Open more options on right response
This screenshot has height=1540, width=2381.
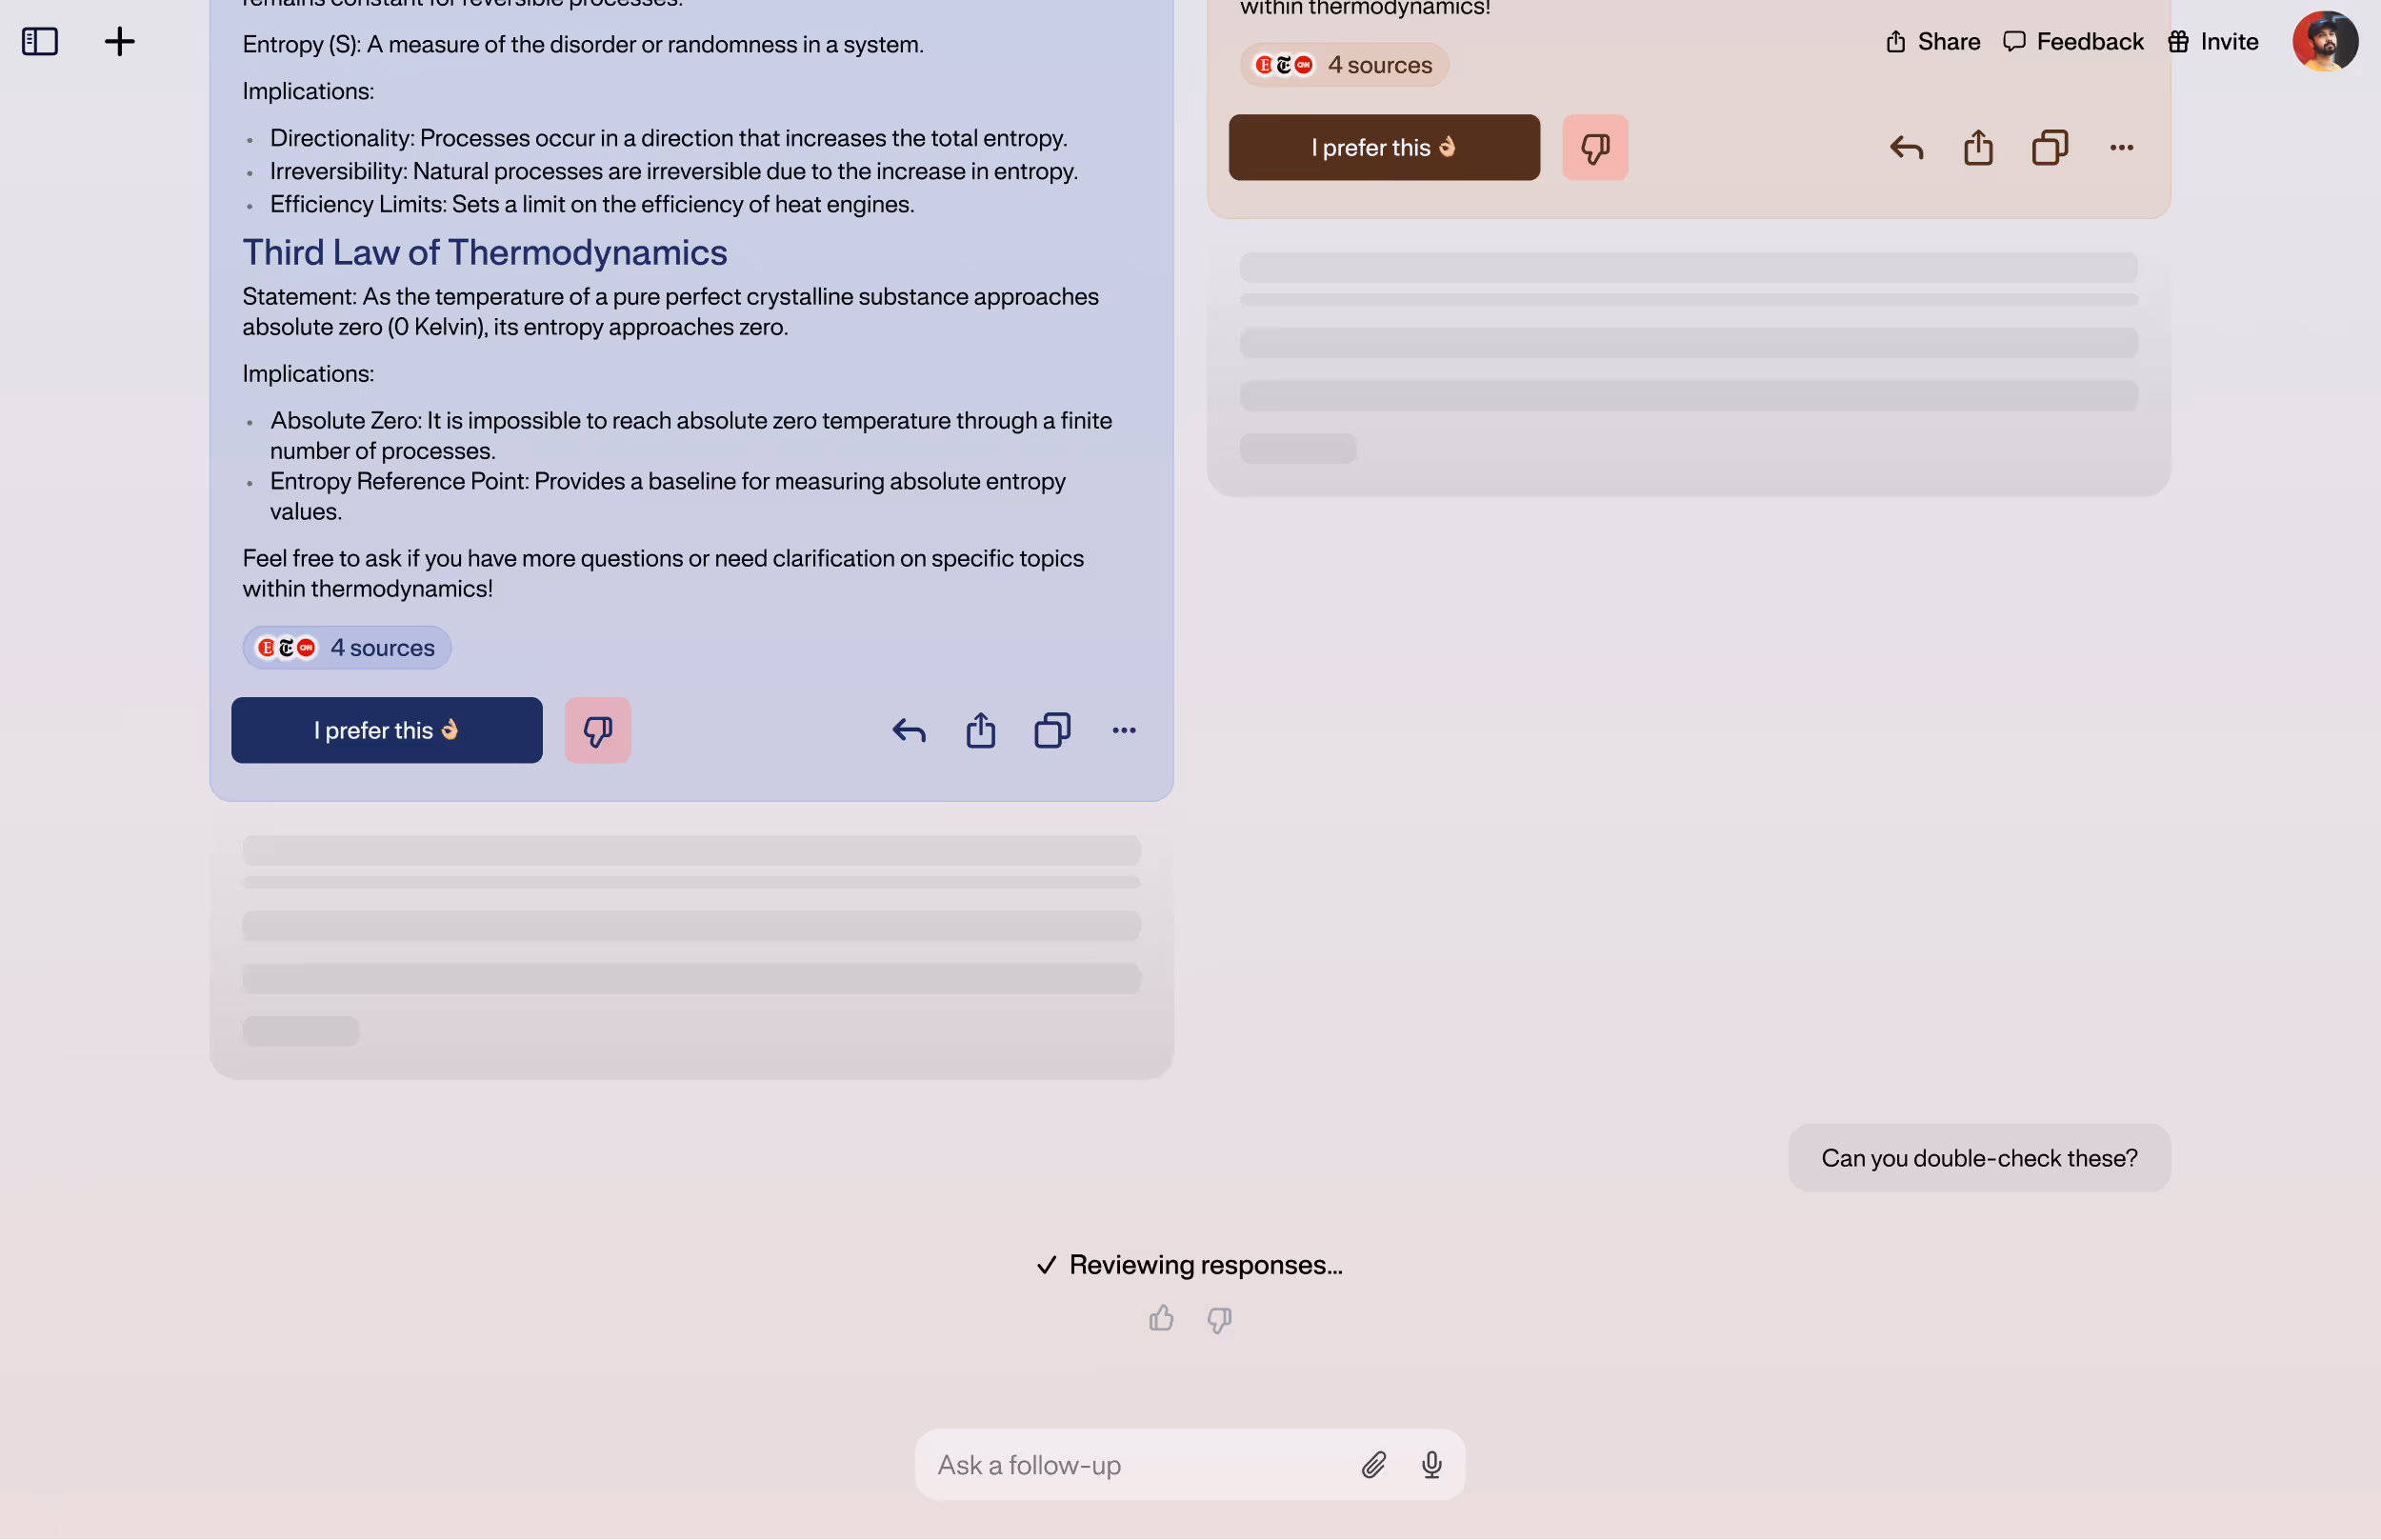coord(2121,148)
